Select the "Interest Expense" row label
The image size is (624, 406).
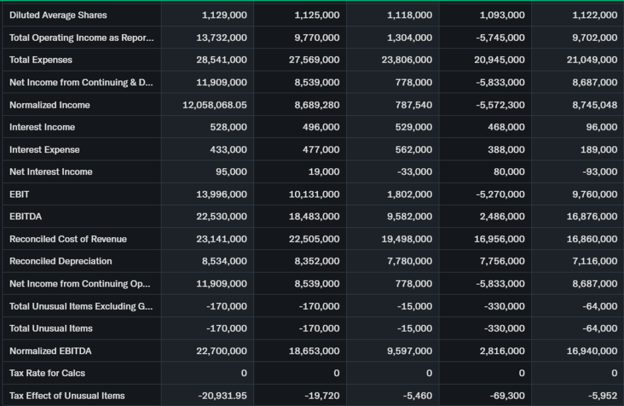pyautogui.click(x=44, y=149)
